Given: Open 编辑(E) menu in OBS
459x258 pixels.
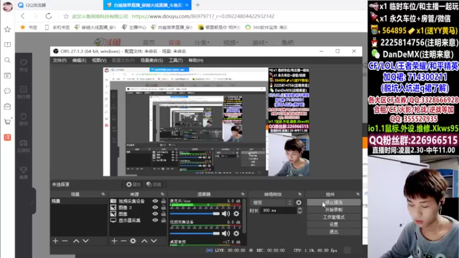Looking at the screenshot, I should [x=79, y=60].
